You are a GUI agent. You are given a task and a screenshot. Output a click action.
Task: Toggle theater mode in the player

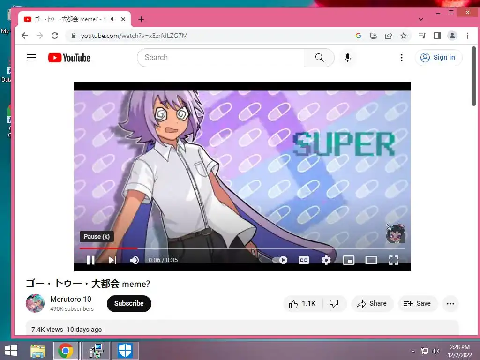click(x=371, y=260)
